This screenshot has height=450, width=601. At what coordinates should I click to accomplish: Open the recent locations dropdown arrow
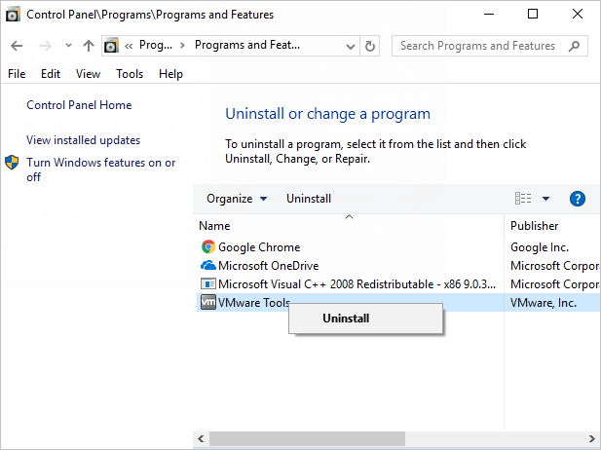coord(68,46)
